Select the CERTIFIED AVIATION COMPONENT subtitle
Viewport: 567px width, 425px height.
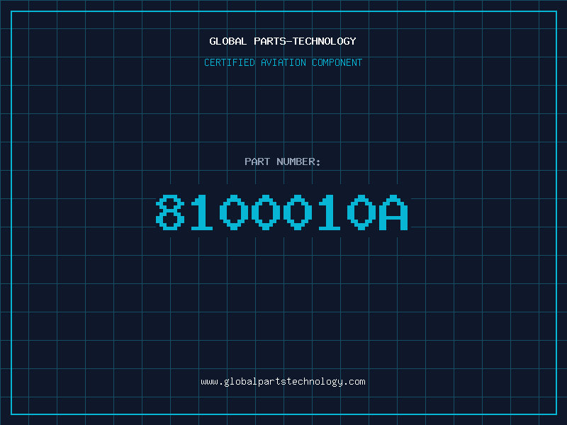(x=283, y=62)
